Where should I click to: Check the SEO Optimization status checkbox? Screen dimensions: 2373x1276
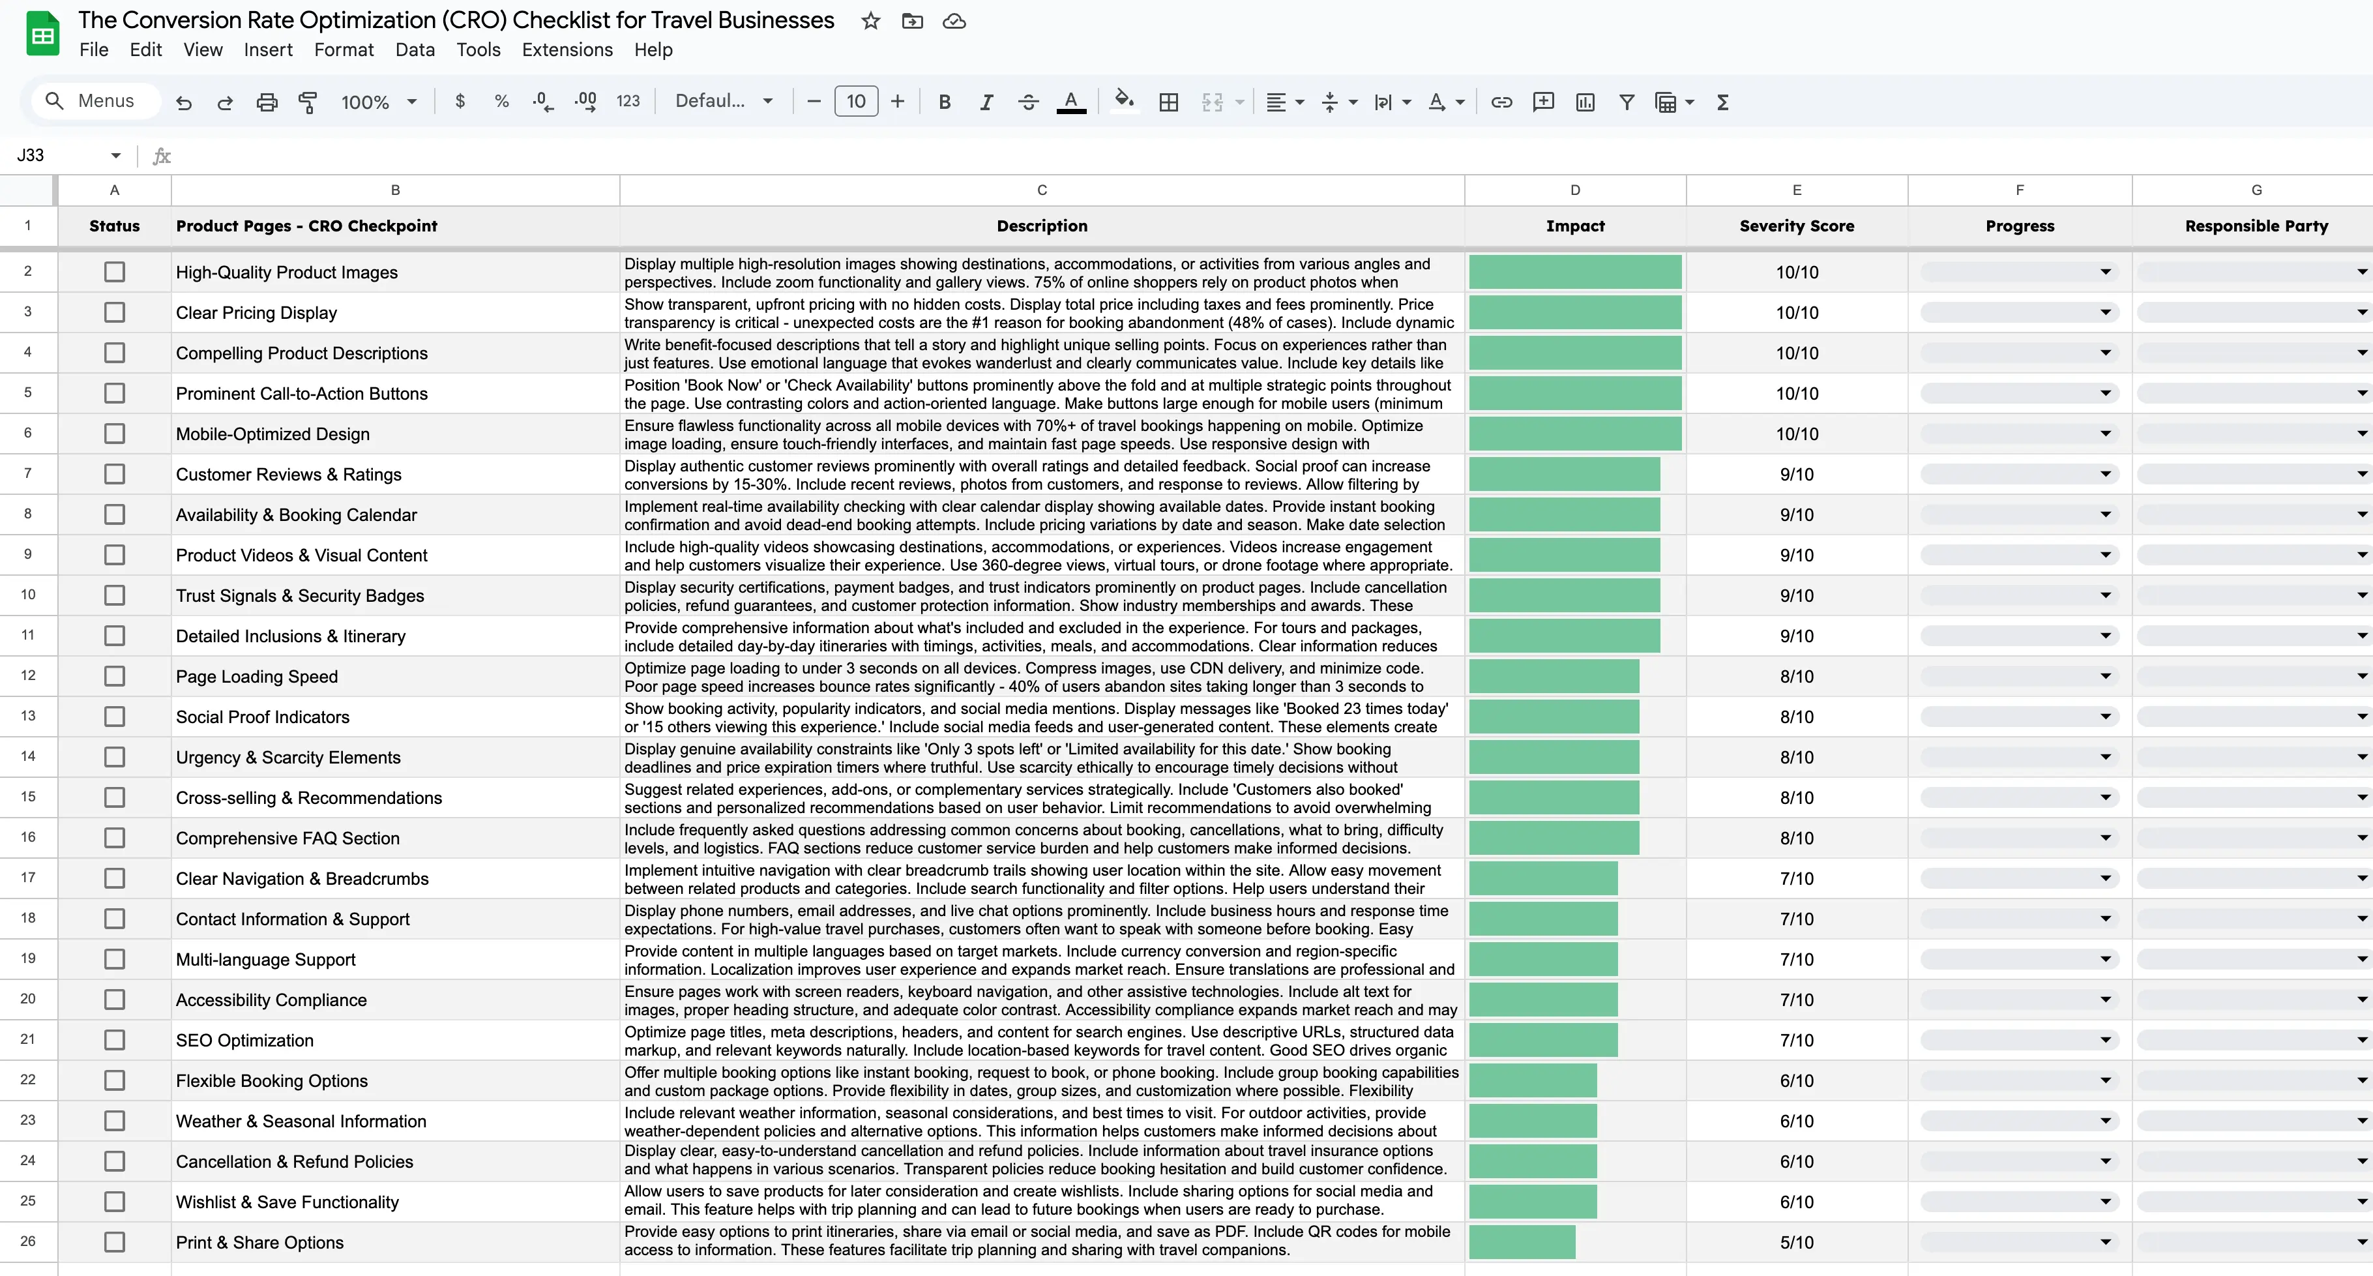[x=114, y=1040]
